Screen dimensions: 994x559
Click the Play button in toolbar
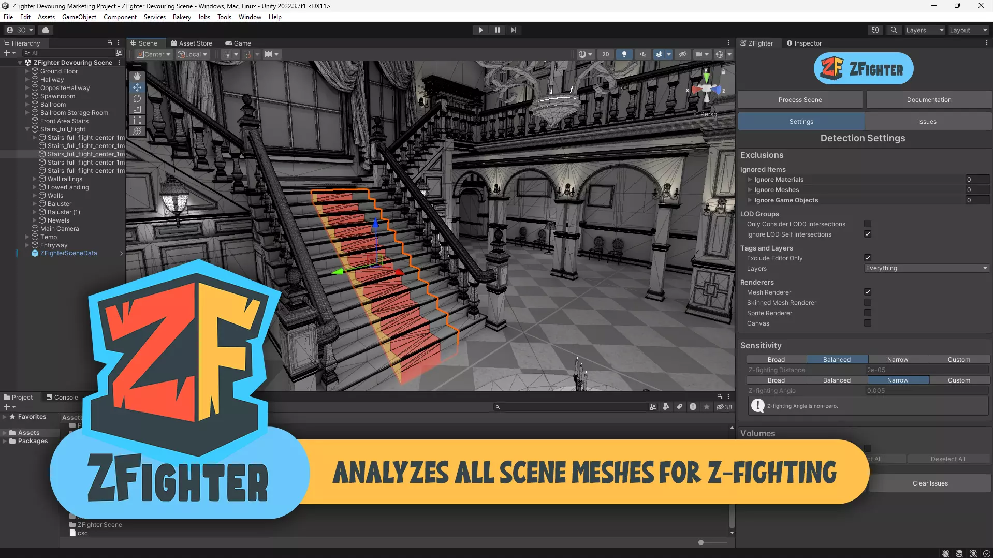pos(480,30)
